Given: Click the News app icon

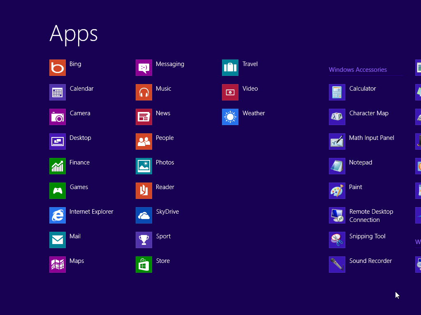Looking at the screenshot, I should click(x=144, y=117).
